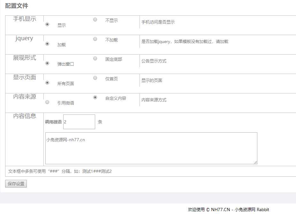
Task: Click the textarea containing 小兔资源网-nh77.cn
Action: pyautogui.click(x=151, y=148)
